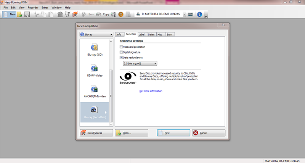Screen dimensions: 305x163
Task: Switch to the Misc tab
Action: tap(160, 34)
